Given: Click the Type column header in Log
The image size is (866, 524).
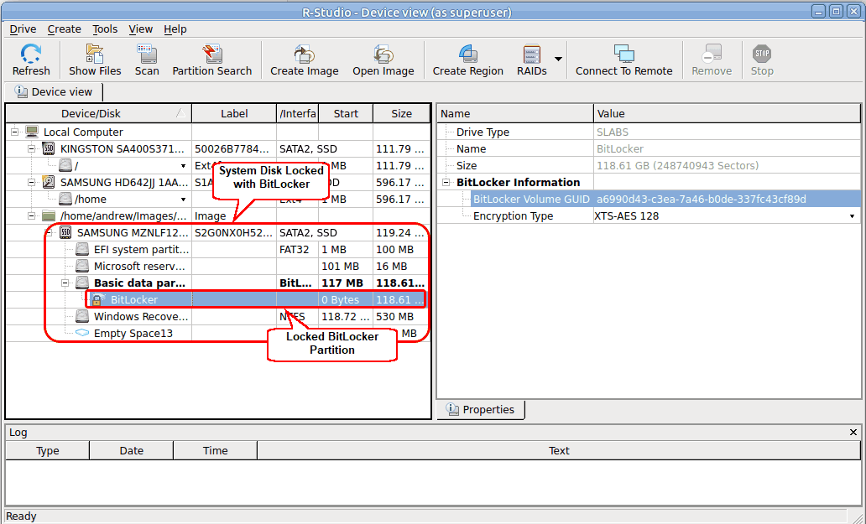Looking at the screenshot, I should tap(48, 451).
